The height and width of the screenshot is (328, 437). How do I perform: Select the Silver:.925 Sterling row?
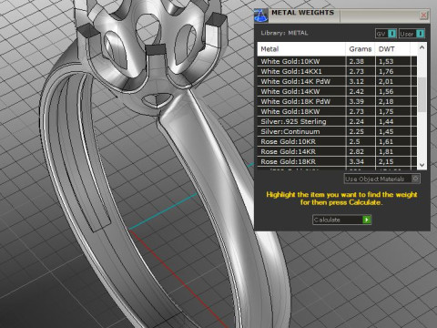pos(337,121)
